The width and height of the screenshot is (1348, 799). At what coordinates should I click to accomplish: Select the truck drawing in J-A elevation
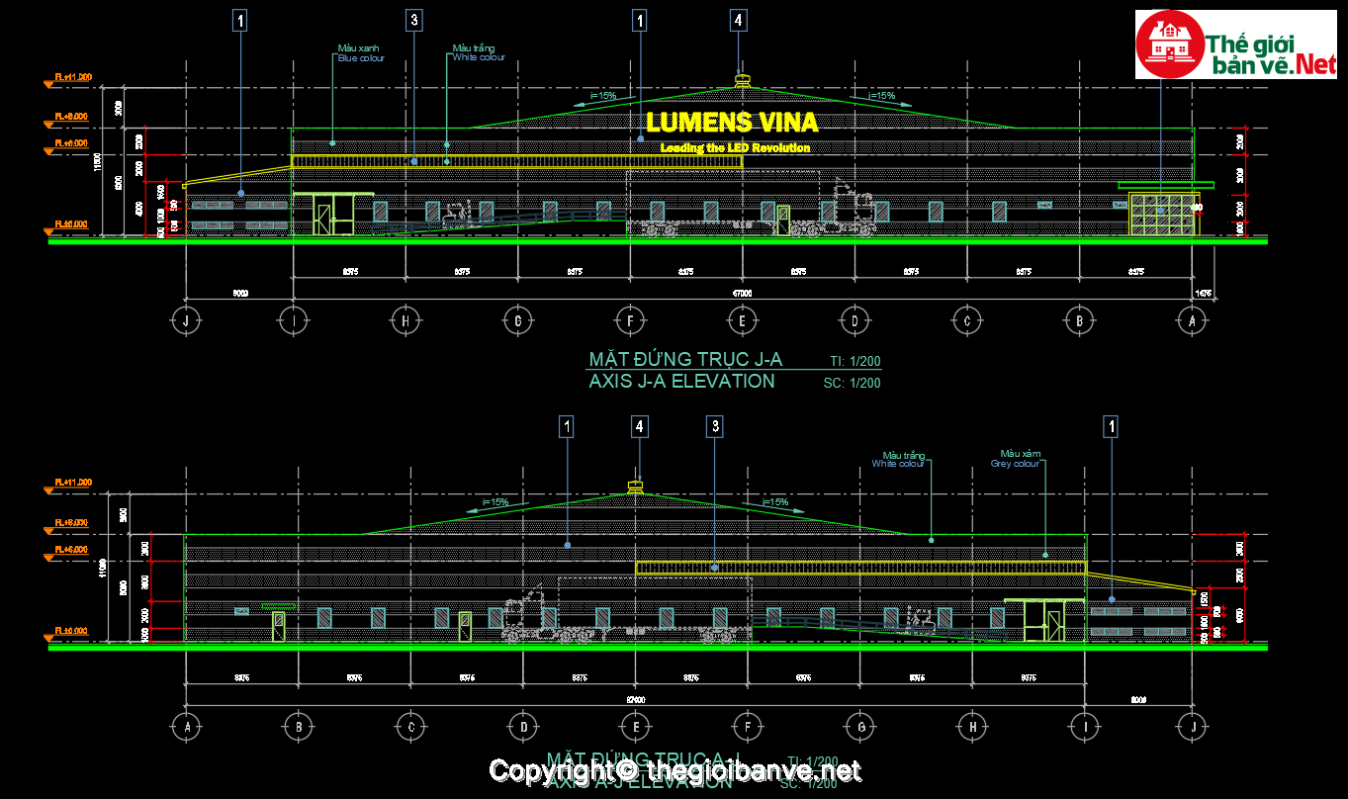[752, 205]
